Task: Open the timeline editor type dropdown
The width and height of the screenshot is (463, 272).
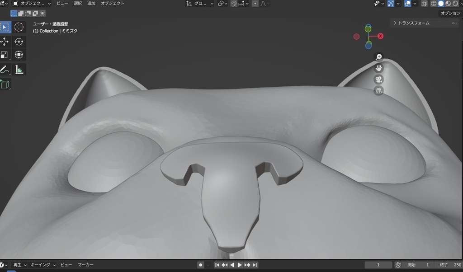Action: point(4,265)
